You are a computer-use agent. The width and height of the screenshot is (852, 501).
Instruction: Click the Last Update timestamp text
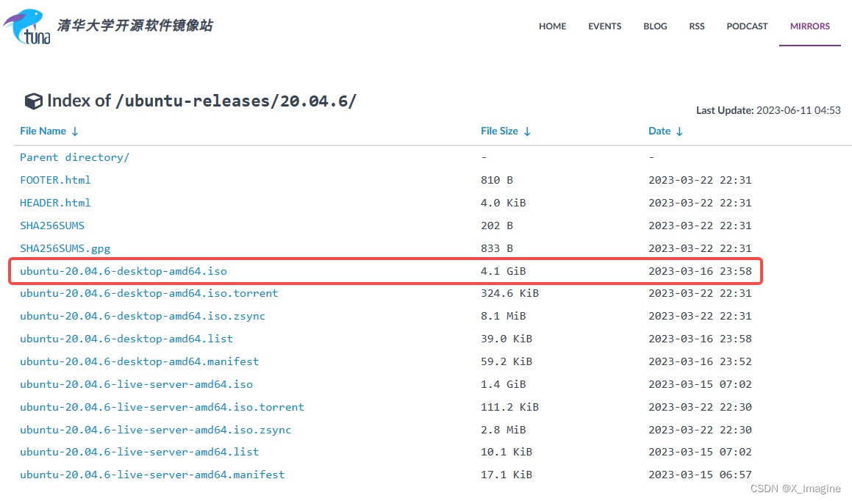(768, 110)
